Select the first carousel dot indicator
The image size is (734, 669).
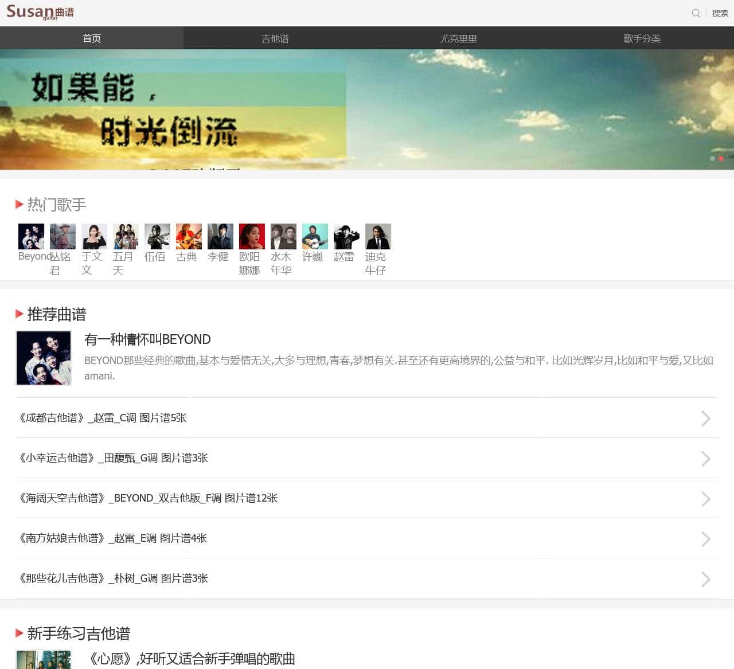pyautogui.click(x=713, y=158)
